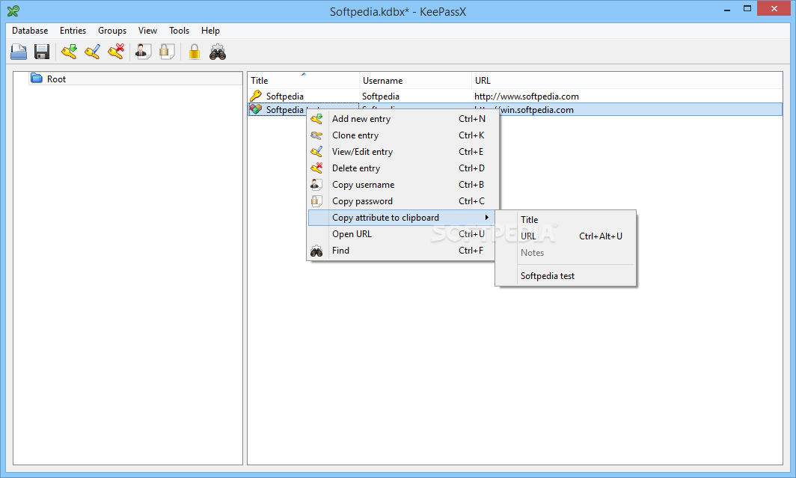Screen dimensions: 796x478
Task: Click the Root folder icon
Action: pyautogui.click(x=37, y=78)
